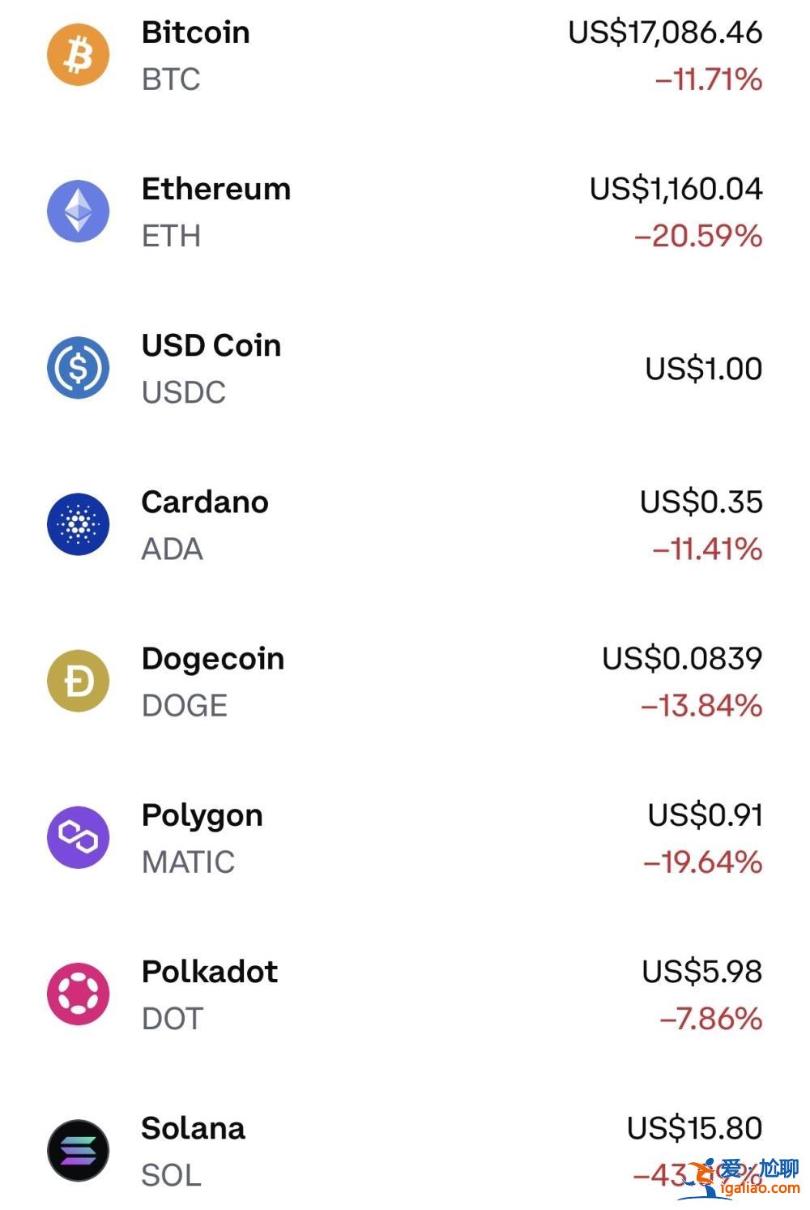Select the USD Coin name label
Viewport: 810px width, 1210px height.
(211, 345)
